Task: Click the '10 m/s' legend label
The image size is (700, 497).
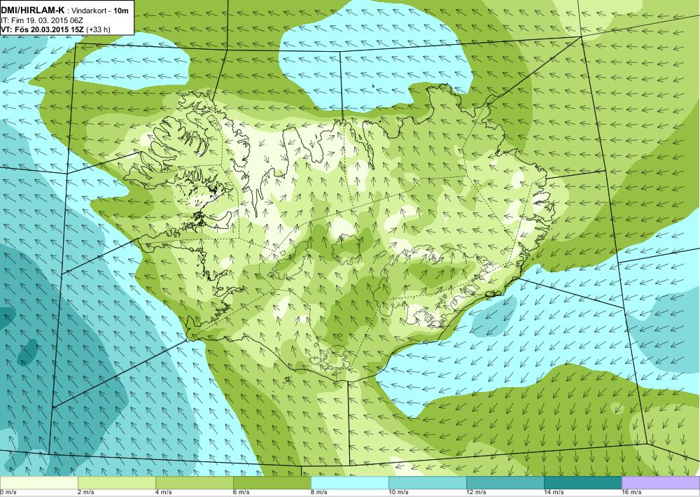Action: (x=399, y=493)
